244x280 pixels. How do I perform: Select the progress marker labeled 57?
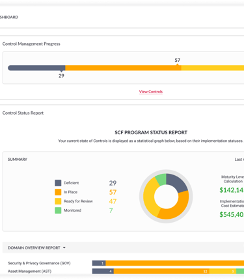coord(178,60)
